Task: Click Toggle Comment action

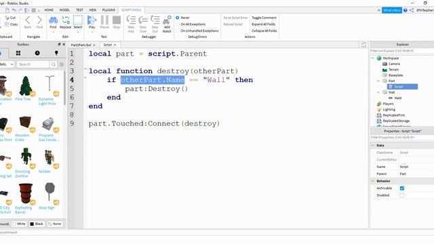Action: 264,18
